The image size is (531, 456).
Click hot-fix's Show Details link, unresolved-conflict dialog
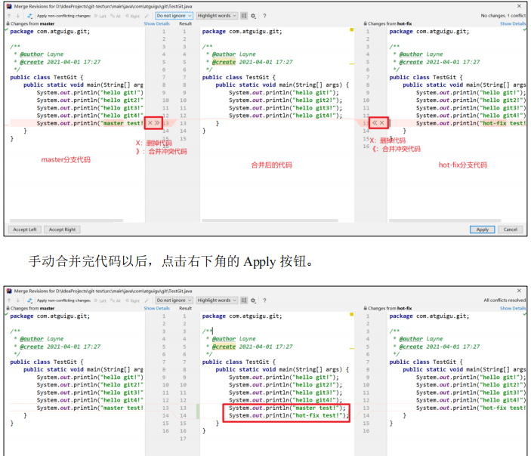(513, 23)
